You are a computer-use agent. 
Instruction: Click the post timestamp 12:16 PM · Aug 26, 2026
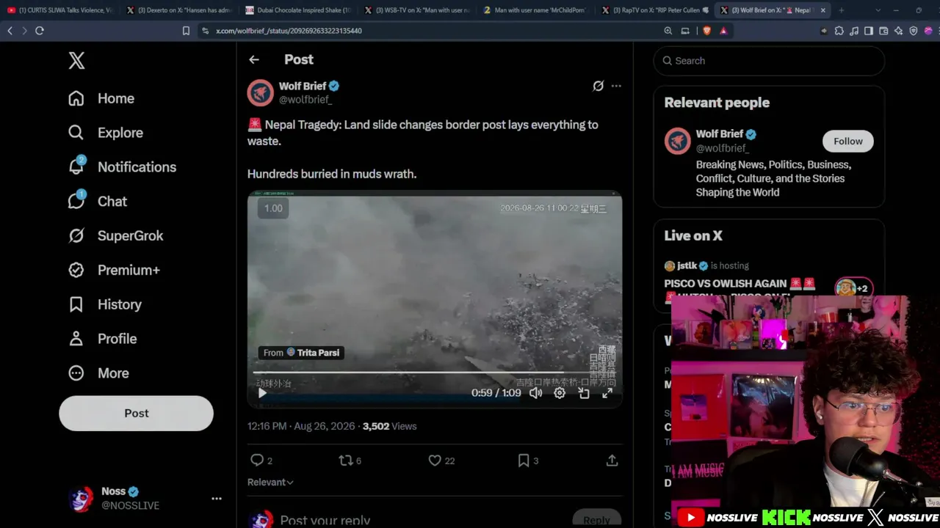301,426
